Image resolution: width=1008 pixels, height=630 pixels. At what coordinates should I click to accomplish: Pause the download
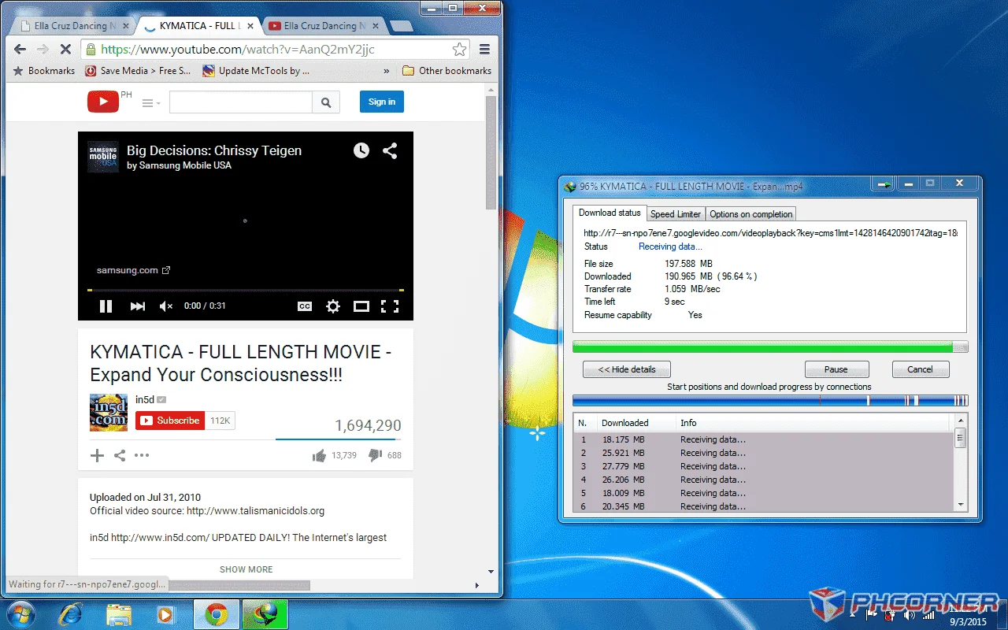point(836,369)
